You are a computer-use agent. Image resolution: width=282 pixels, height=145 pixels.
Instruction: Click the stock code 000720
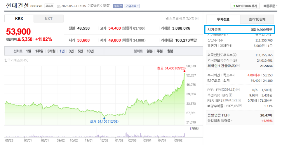tap(36, 6)
